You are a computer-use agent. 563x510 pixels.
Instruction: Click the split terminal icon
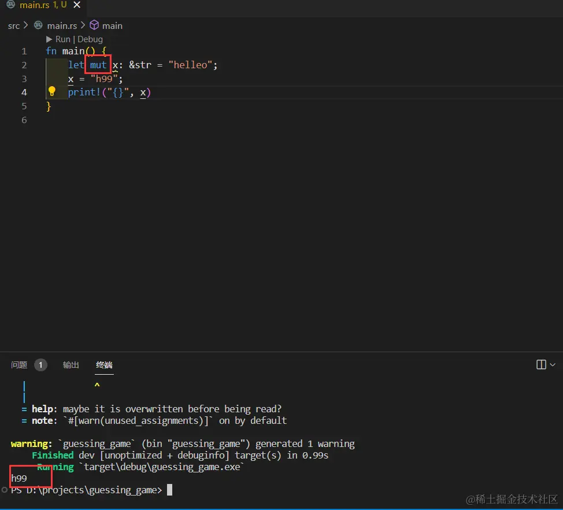coord(541,364)
